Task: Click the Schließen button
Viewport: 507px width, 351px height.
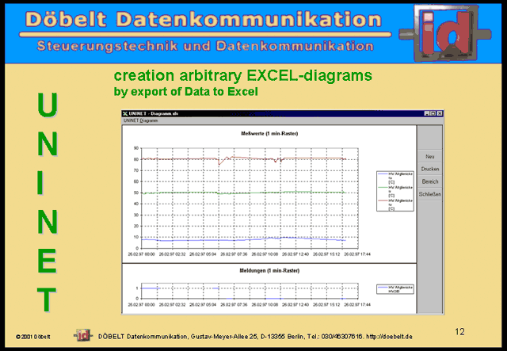Action: [x=429, y=194]
